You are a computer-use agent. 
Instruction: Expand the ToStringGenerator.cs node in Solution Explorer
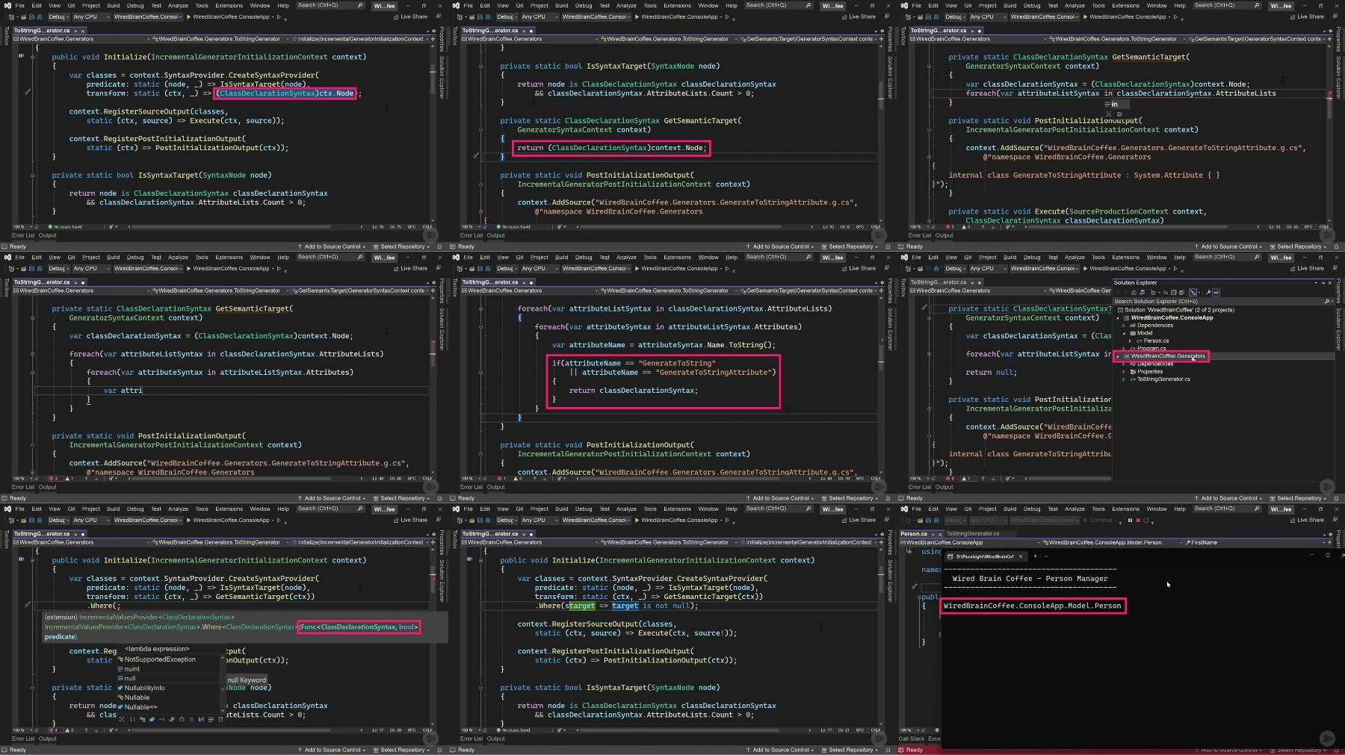coord(1124,379)
